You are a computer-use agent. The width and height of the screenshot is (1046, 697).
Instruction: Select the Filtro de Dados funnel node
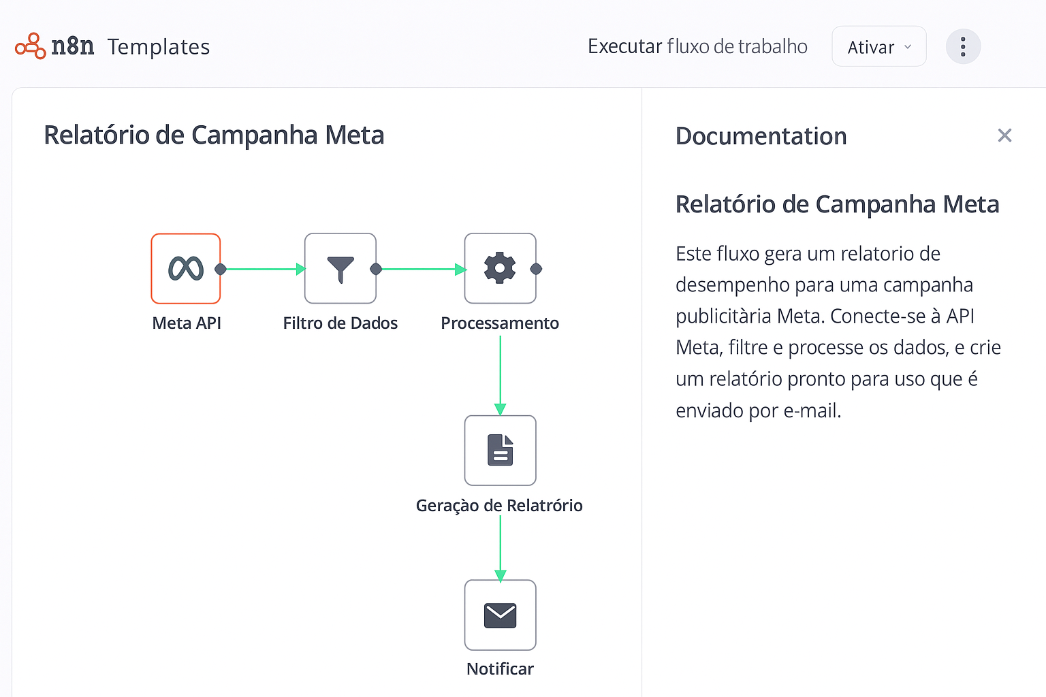click(x=340, y=269)
